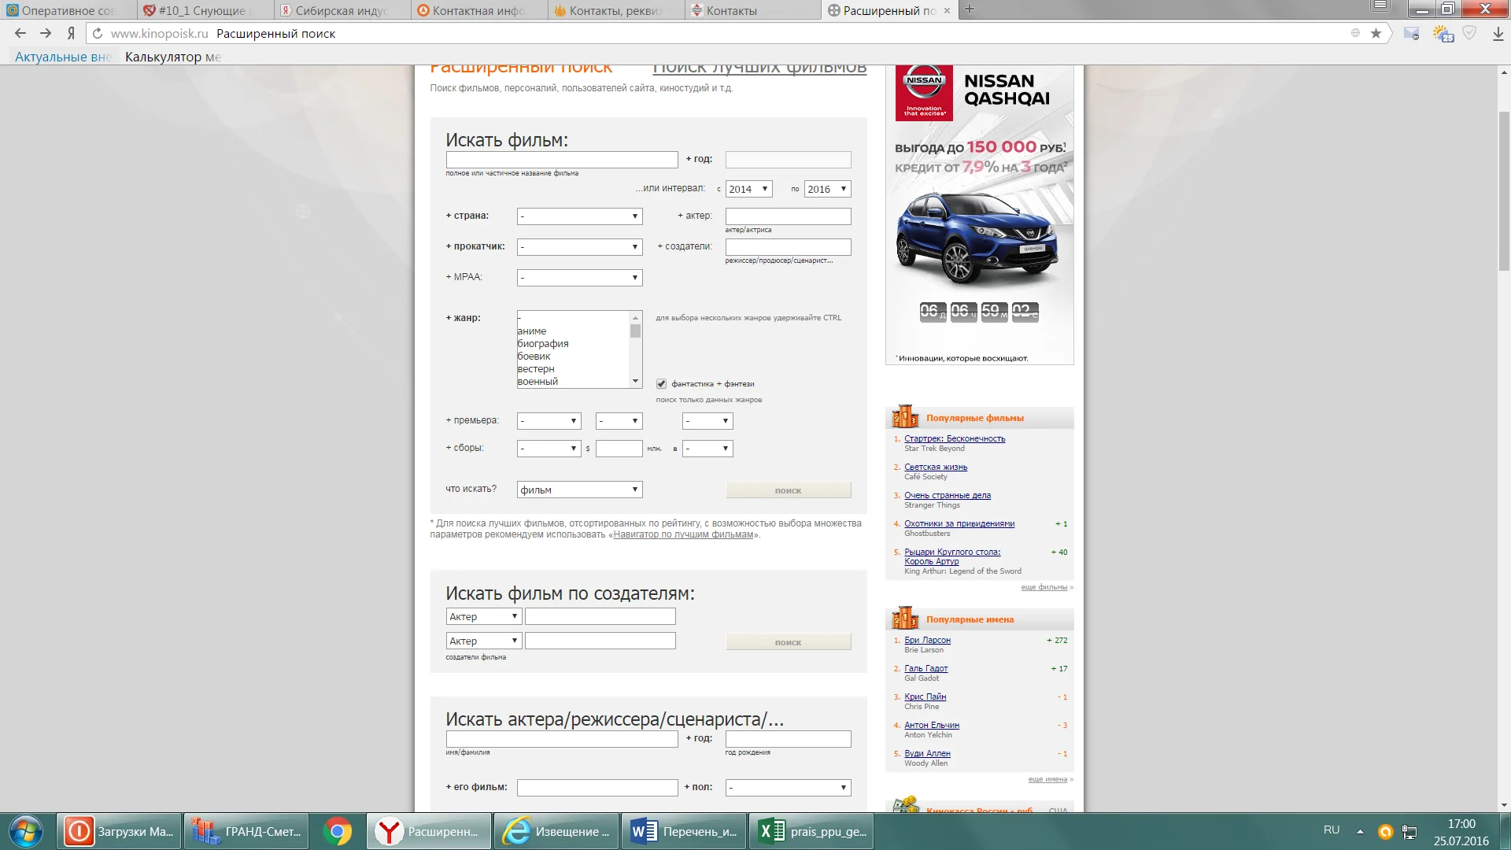Uncheck the фантастика + фэнтези checkbox
The height and width of the screenshot is (850, 1511).
[x=661, y=384]
